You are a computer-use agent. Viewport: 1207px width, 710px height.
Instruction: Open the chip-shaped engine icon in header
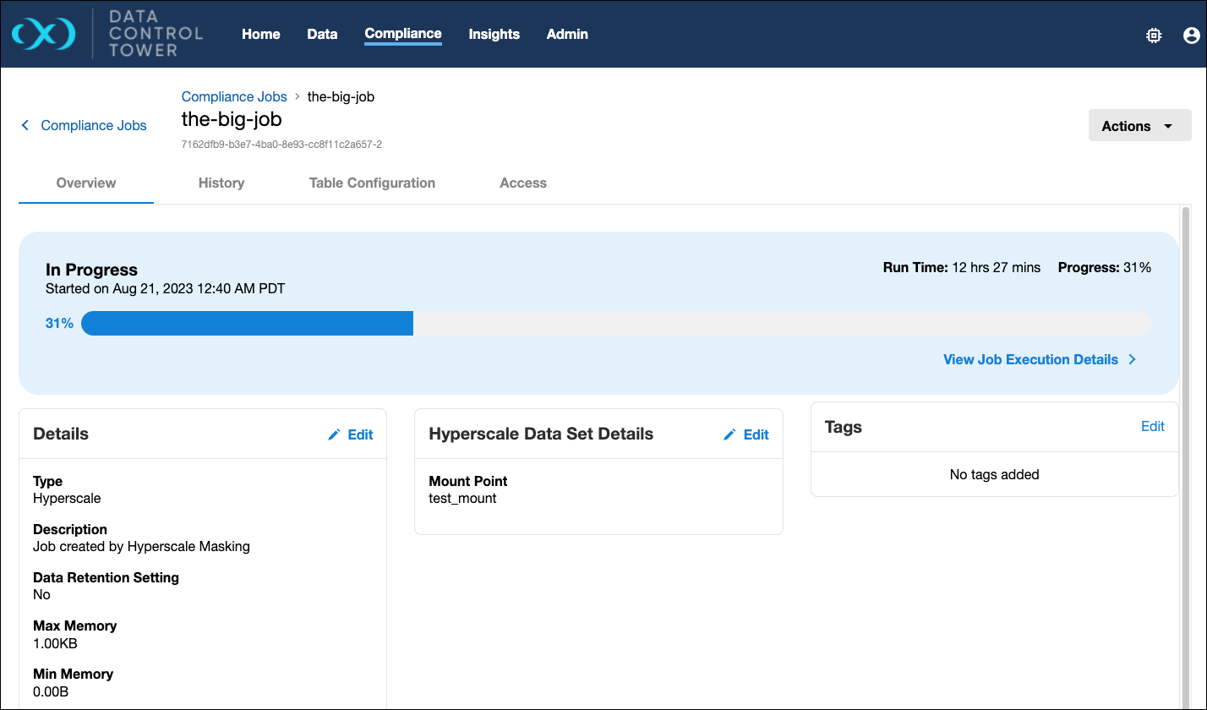coord(1153,35)
